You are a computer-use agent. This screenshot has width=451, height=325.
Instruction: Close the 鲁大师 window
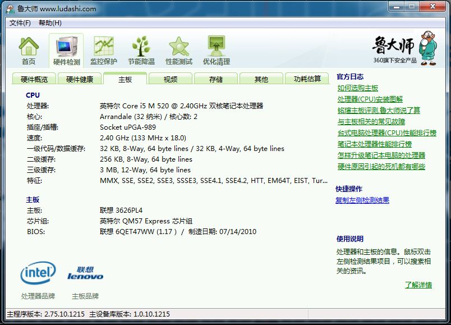[432, 7]
